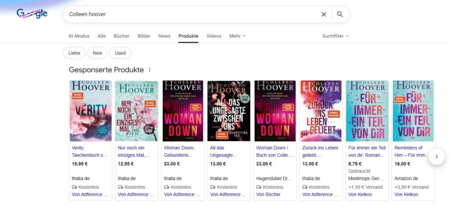449x207 pixels.
Task: Select the All das Ungesagte book cover
Action: pos(229,111)
